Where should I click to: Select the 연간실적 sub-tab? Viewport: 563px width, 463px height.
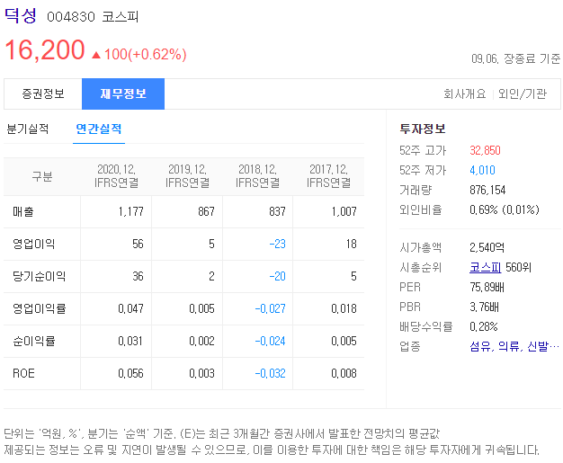[x=99, y=129]
